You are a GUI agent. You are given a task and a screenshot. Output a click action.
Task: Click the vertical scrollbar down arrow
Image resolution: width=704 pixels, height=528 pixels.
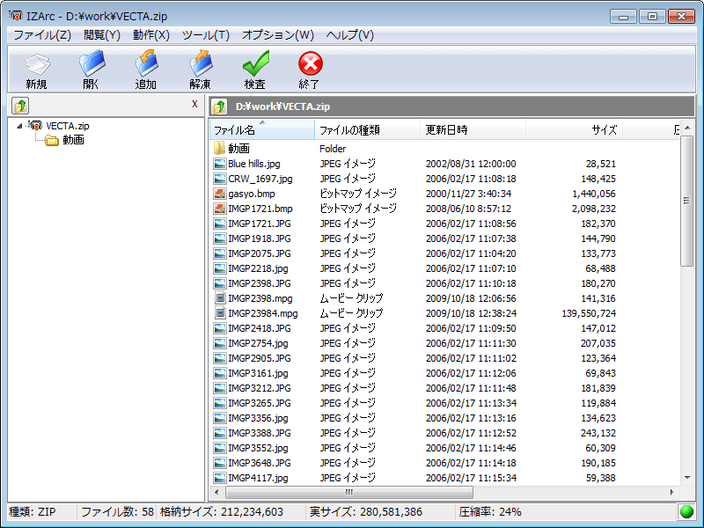click(x=687, y=478)
